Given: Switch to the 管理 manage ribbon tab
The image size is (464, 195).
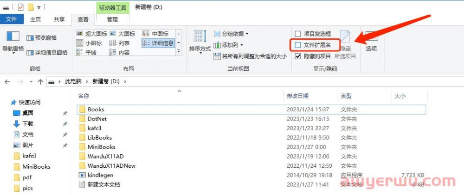Looking at the screenshot, I should coord(112,19).
